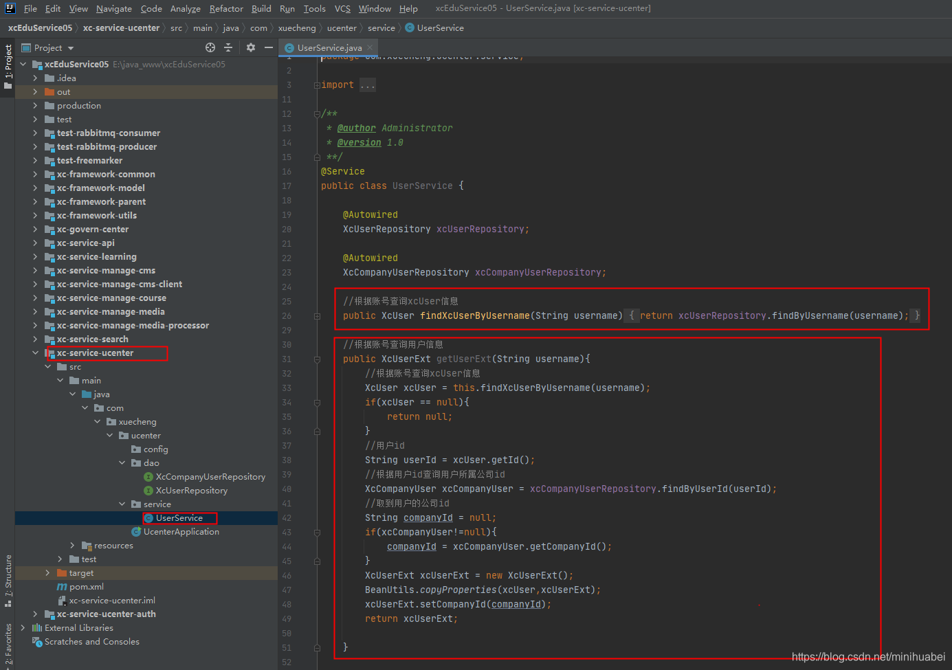
Task: Open the Build menu
Action: pos(261,8)
